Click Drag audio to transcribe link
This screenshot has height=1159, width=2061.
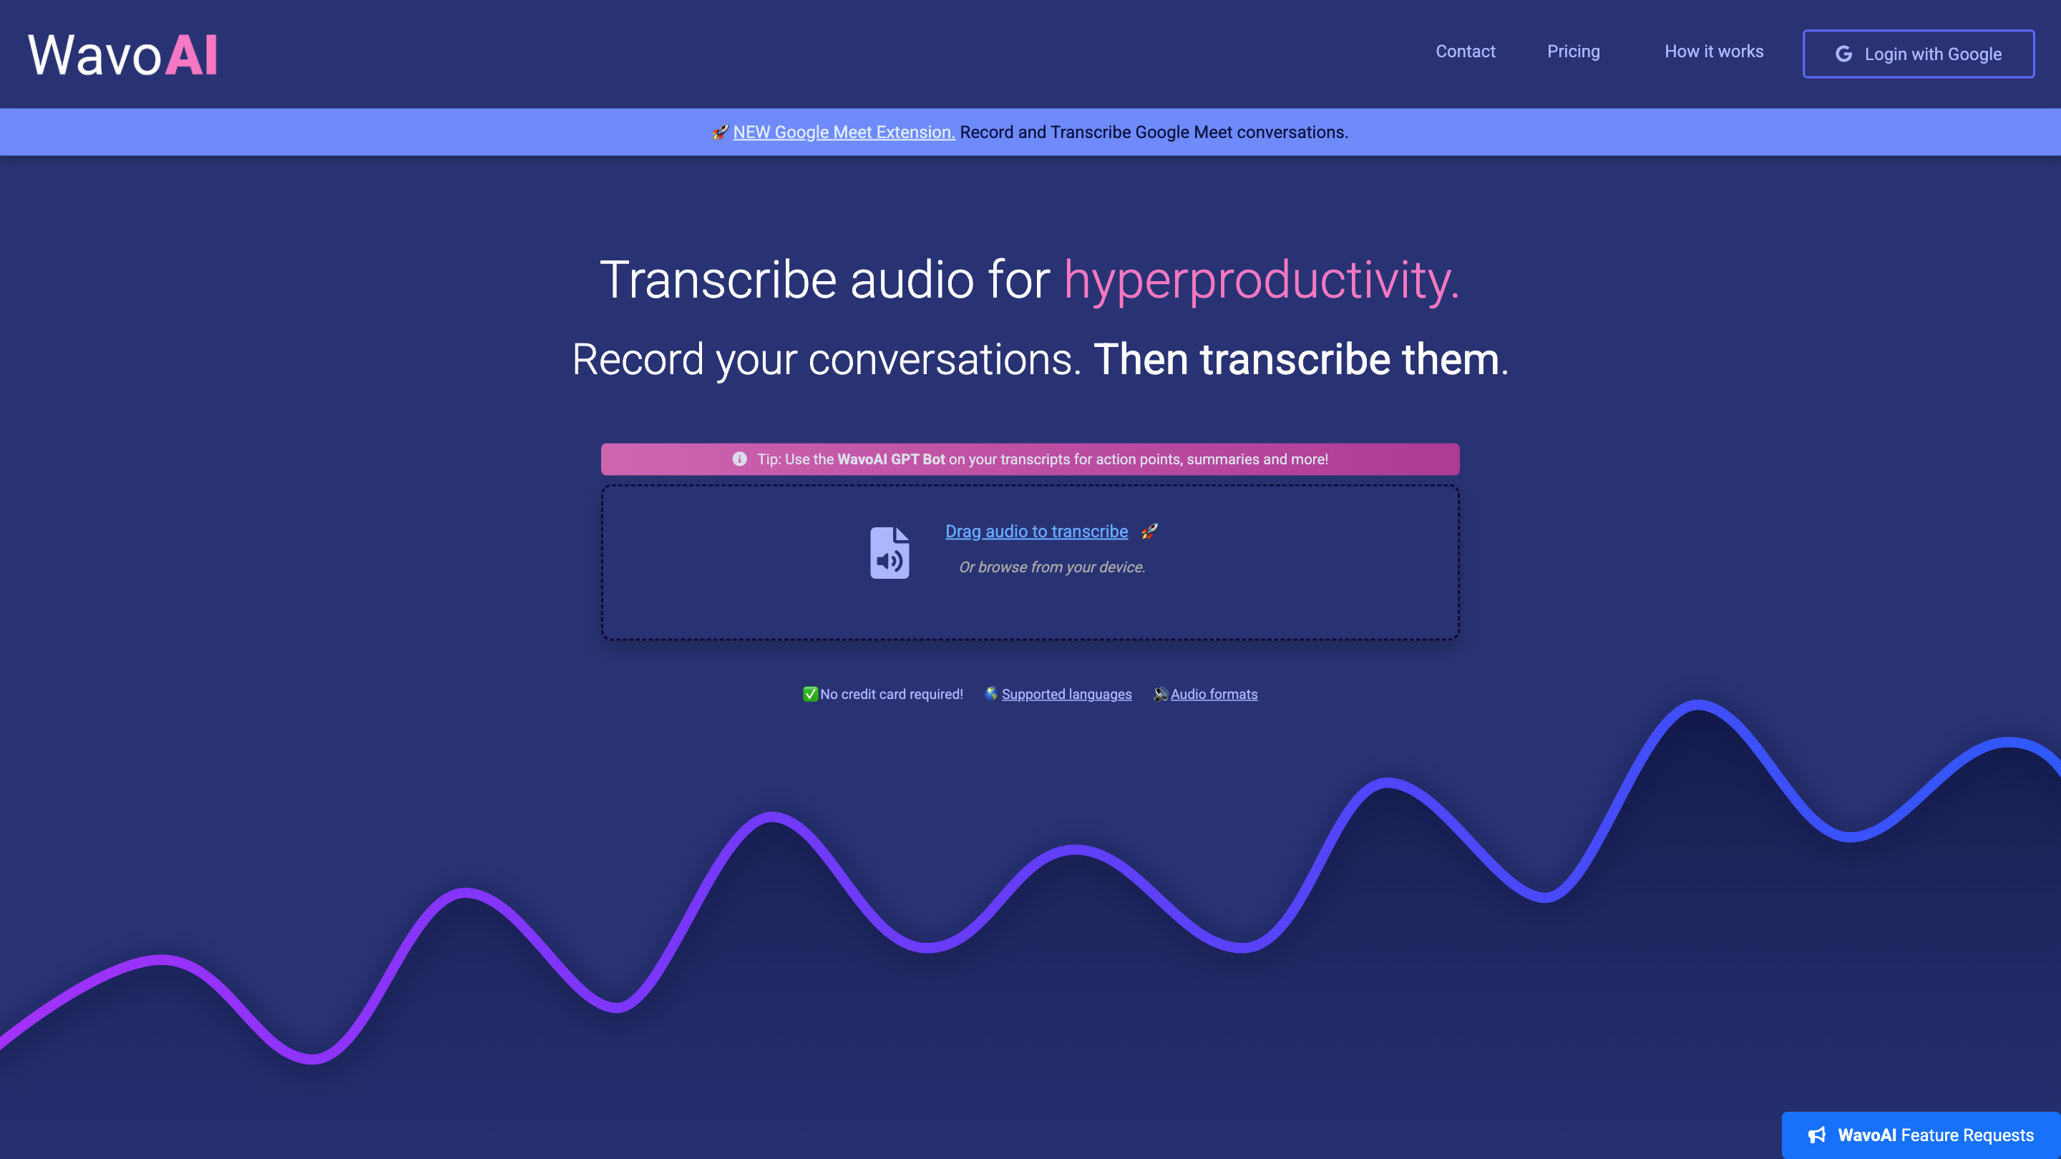1036,531
